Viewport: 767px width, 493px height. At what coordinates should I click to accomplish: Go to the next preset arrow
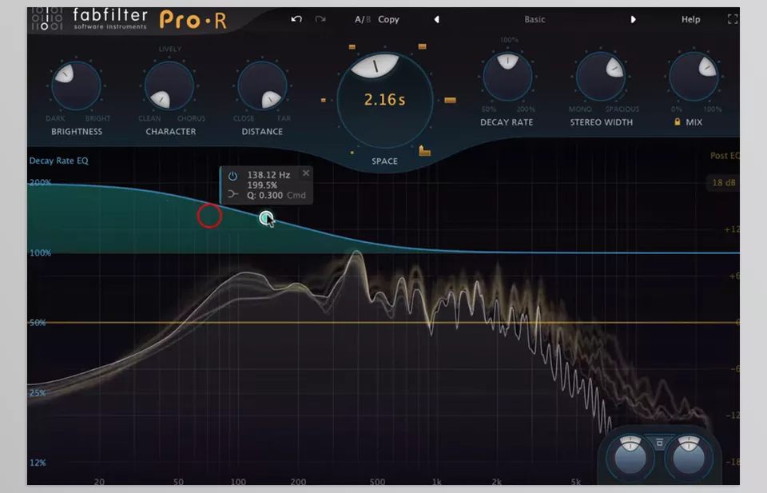pyautogui.click(x=633, y=19)
